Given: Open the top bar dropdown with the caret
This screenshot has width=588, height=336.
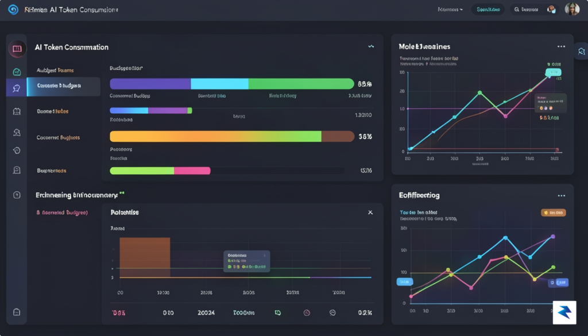Looking at the screenshot, I should point(450,9).
